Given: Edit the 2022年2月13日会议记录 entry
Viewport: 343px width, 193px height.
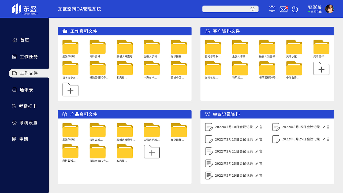Looking at the screenshot, I should (257, 139).
